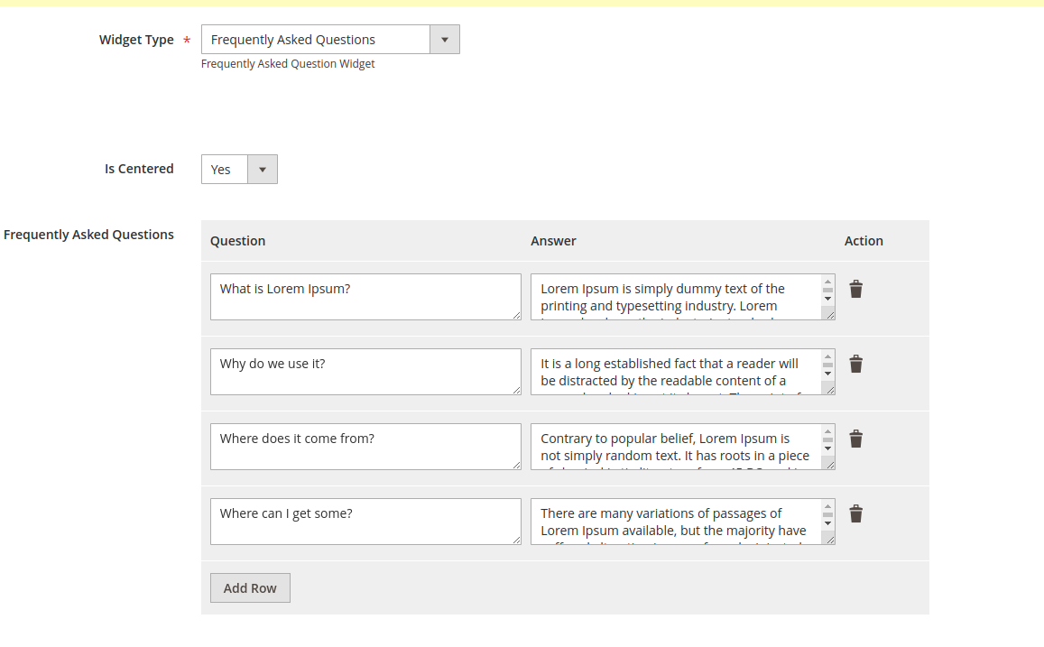Click the 'Frequently Asked Question Widget' helper text
Screen dimensions: 1044x647
tap(288, 63)
